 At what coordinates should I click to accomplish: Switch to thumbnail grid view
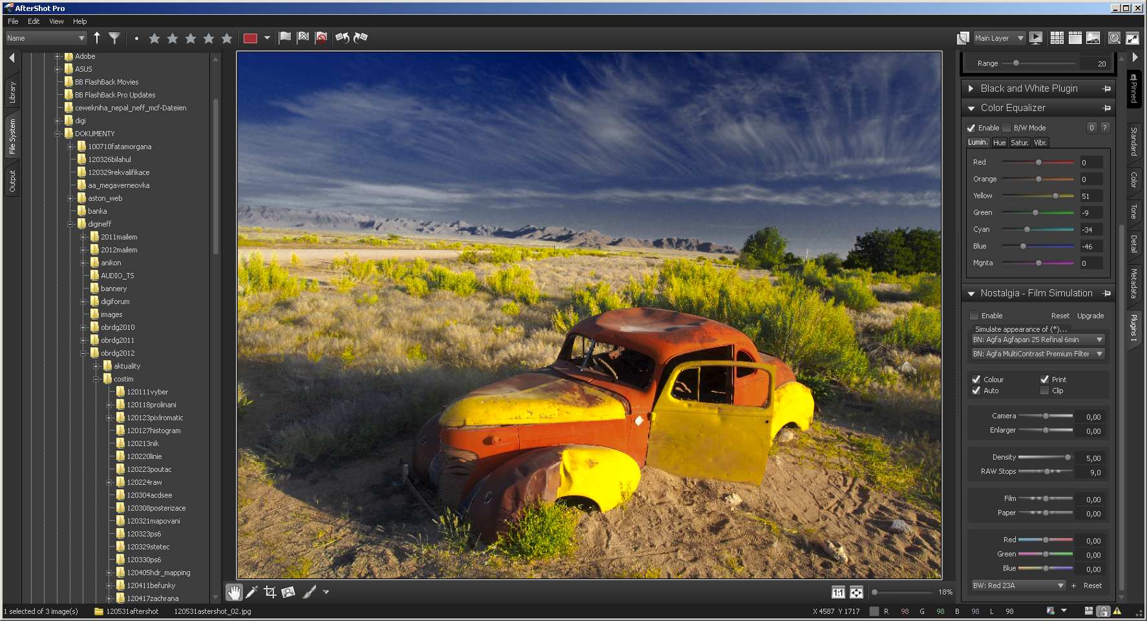point(1057,38)
